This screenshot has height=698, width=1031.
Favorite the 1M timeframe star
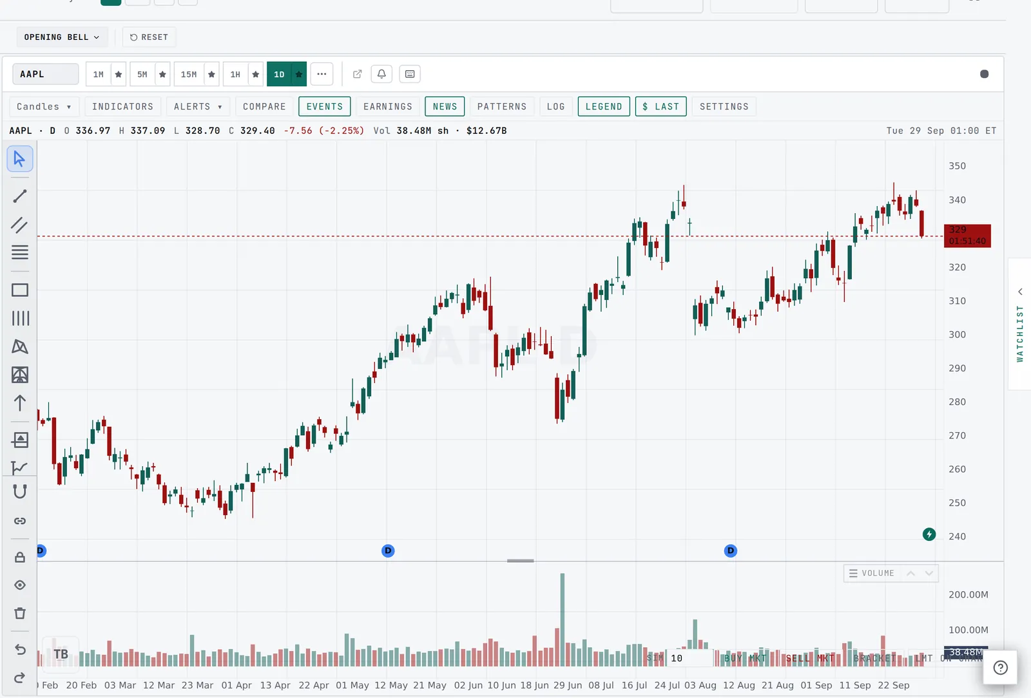[x=119, y=74]
